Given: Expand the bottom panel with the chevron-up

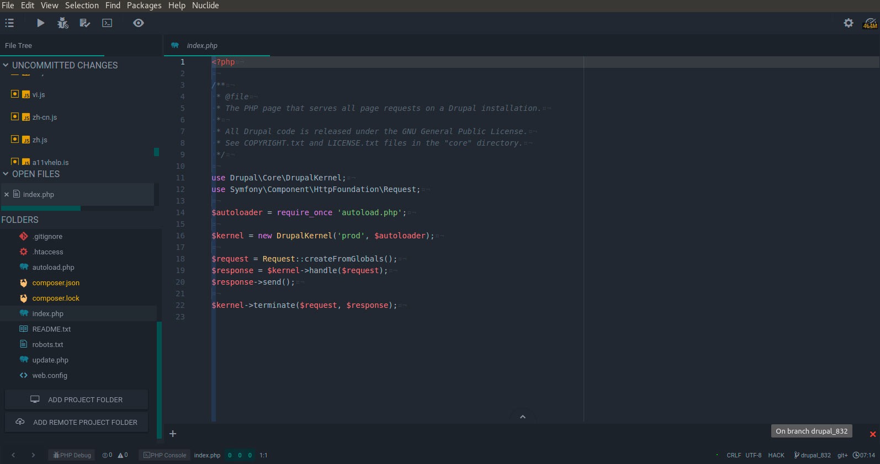Looking at the screenshot, I should coord(523,417).
